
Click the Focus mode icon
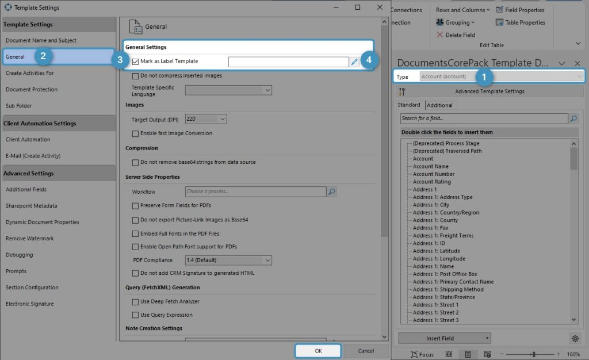414,354
